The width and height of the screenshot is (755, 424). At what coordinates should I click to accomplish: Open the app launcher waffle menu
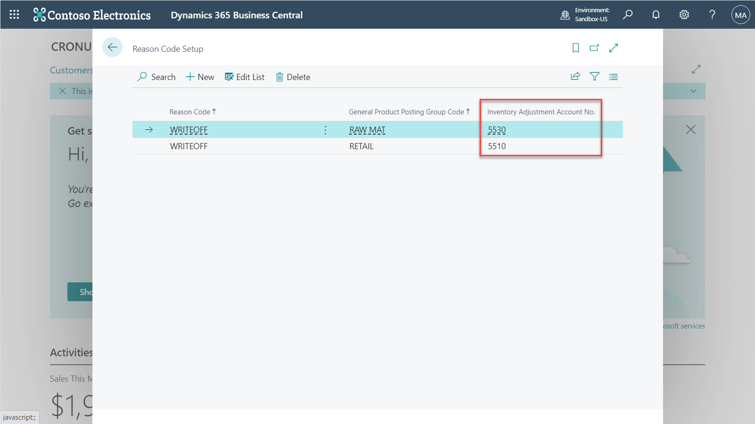click(14, 15)
